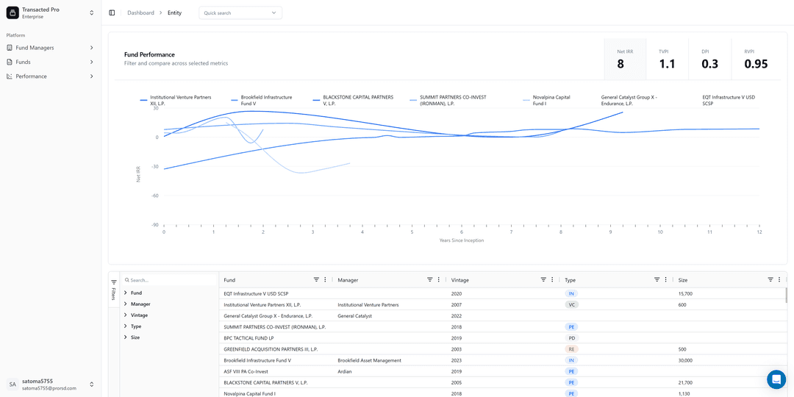Sort by the Size column header

(x=683, y=280)
